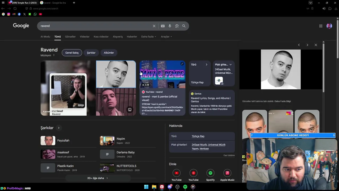Select the Genel Bakış chip
This screenshot has height=191, width=339.
coord(72,53)
